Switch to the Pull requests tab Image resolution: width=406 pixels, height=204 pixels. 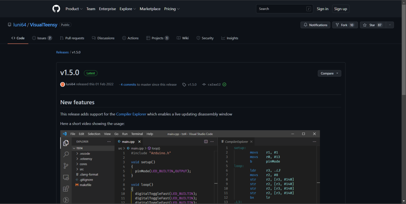[72, 38]
